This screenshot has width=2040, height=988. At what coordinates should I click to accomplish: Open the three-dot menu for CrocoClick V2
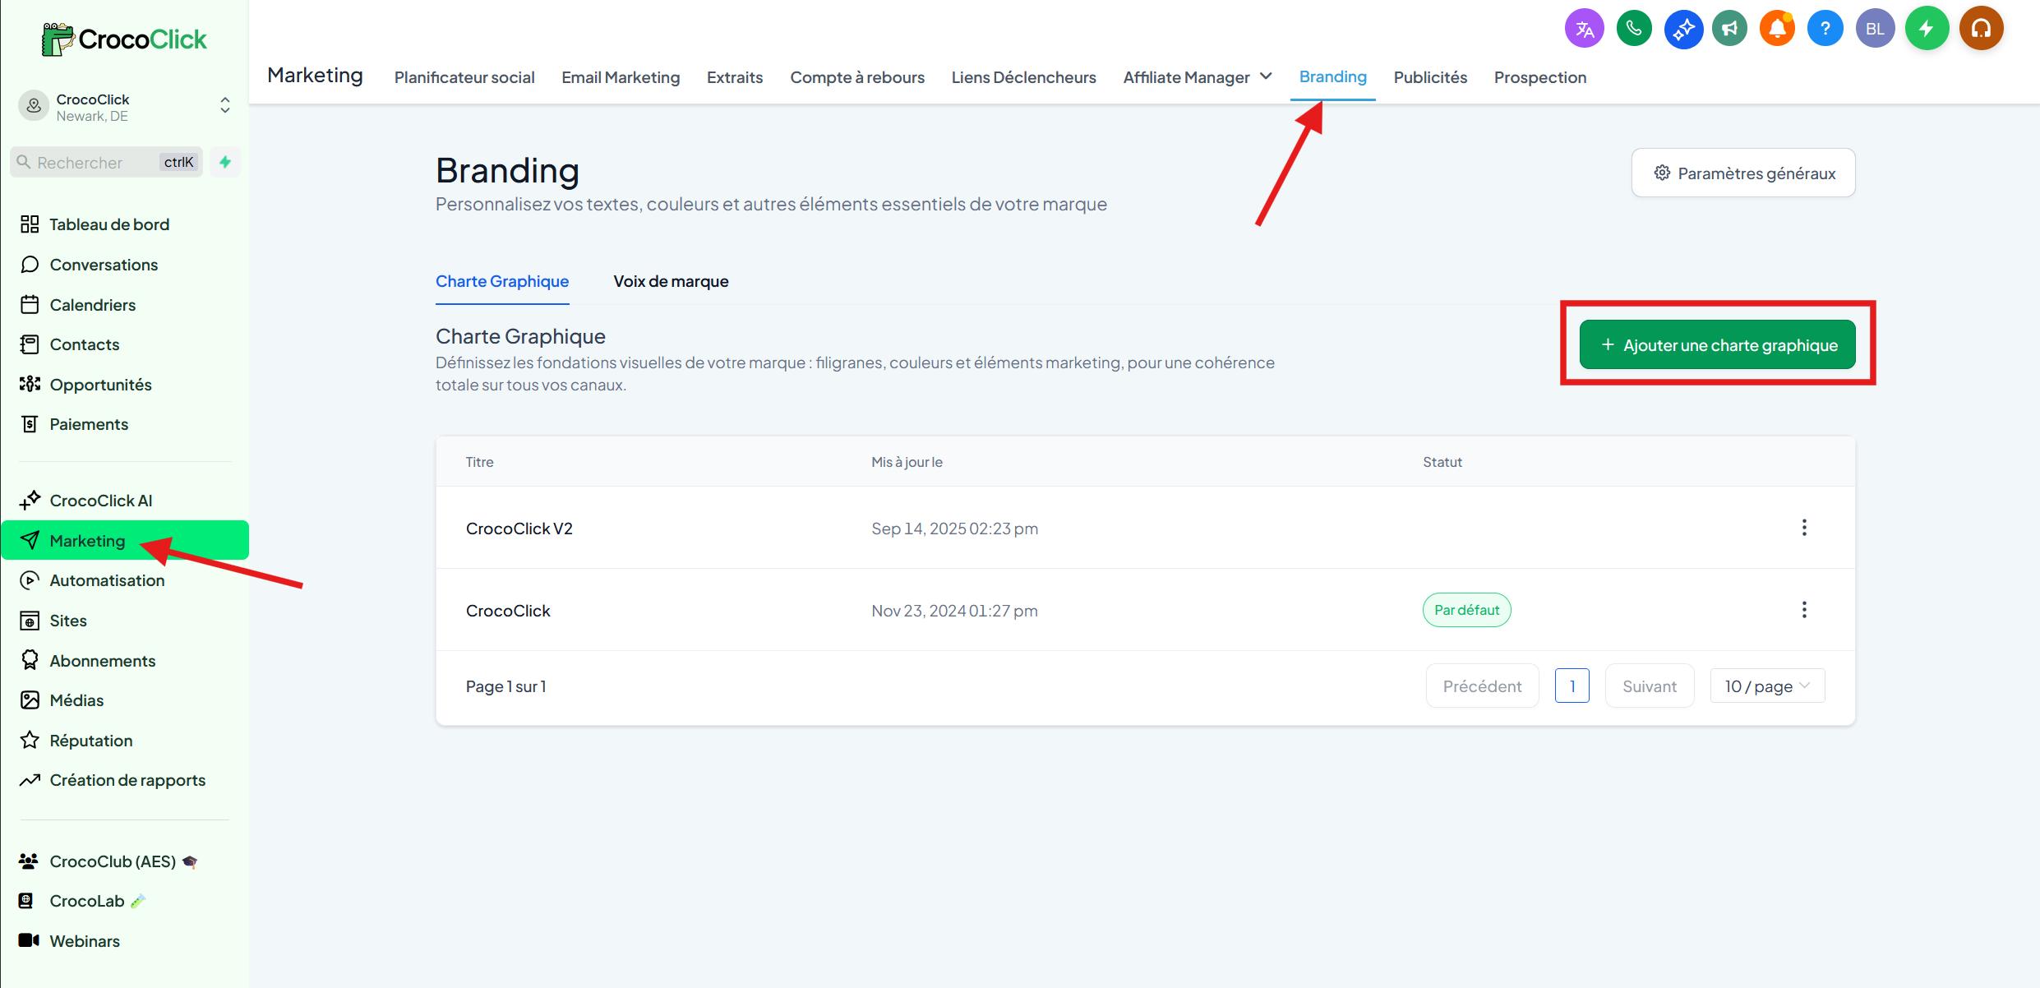coord(1804,528)
